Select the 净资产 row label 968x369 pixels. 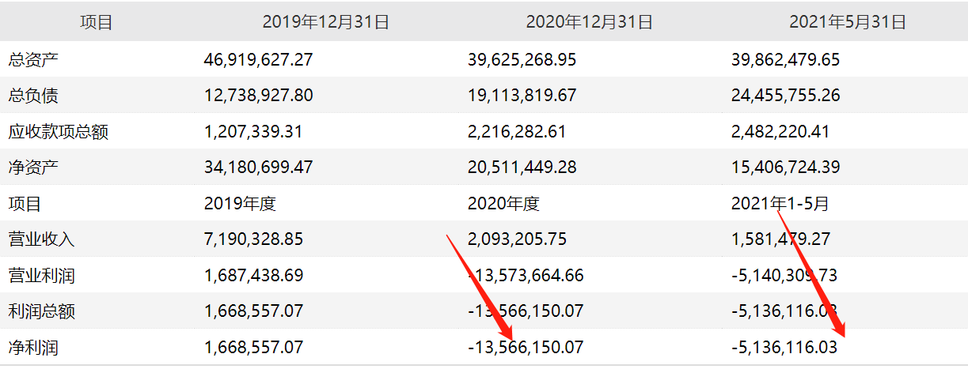pos(32,168)
